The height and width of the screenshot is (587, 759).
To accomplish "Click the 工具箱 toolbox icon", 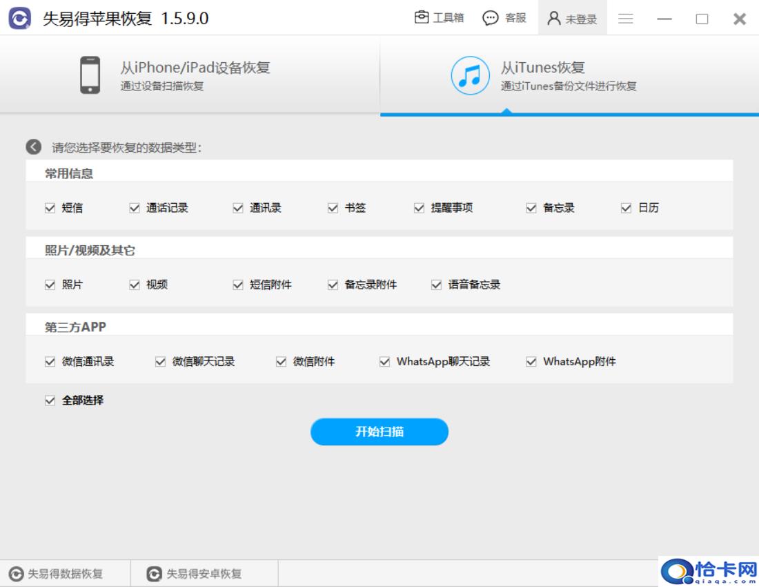I will coord(421,18).
